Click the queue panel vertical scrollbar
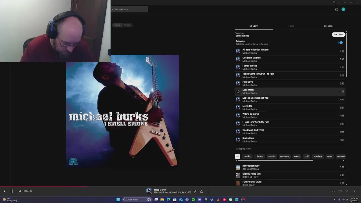The image size is (361, 203). tap(346, 54)
